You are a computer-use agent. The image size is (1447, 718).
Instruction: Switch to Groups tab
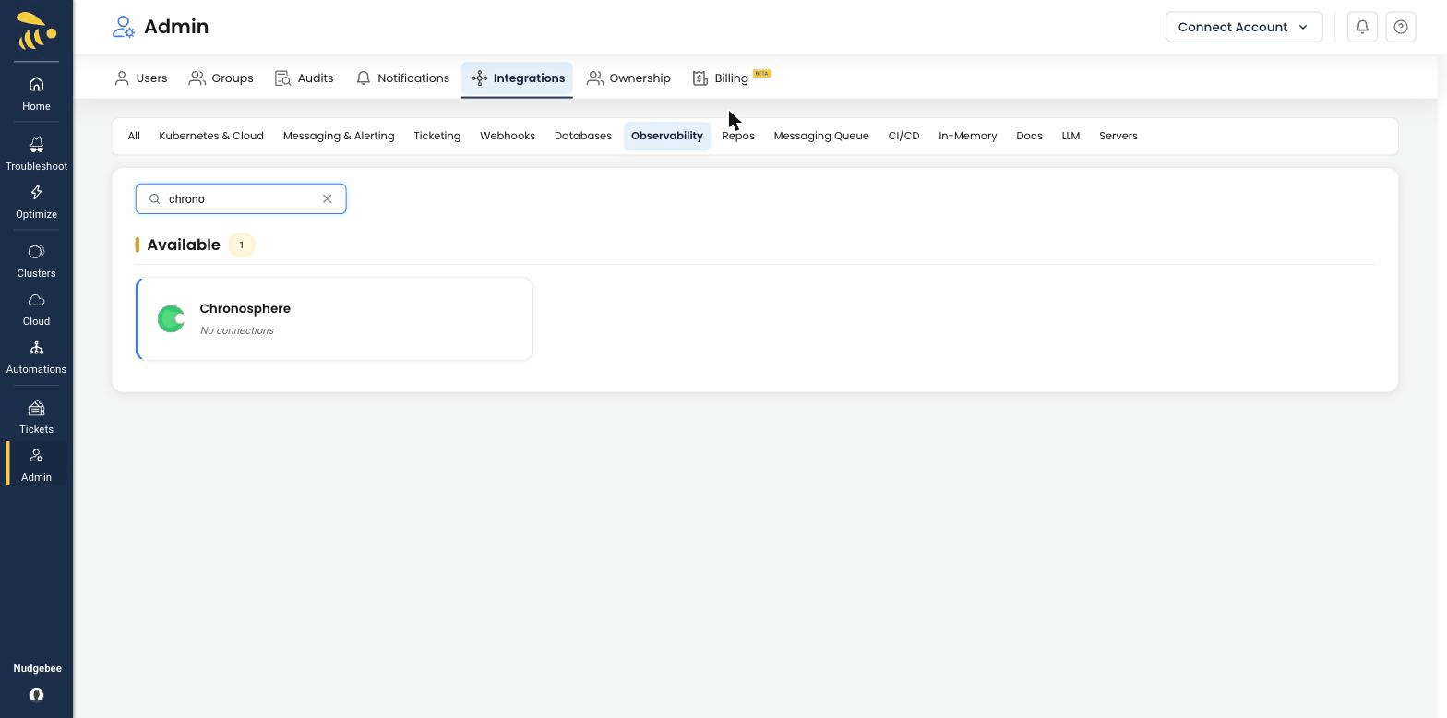coord(221,78)
